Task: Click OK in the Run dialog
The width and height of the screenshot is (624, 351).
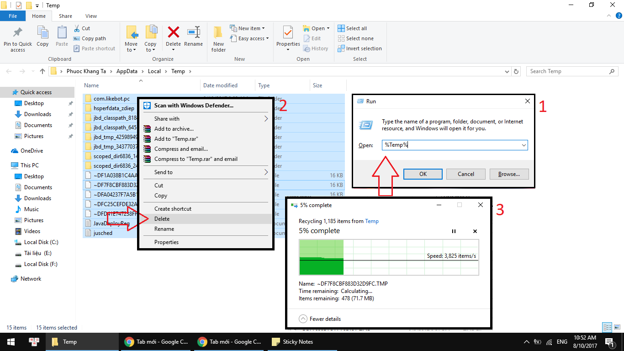Action: click(x=422, y=174)
